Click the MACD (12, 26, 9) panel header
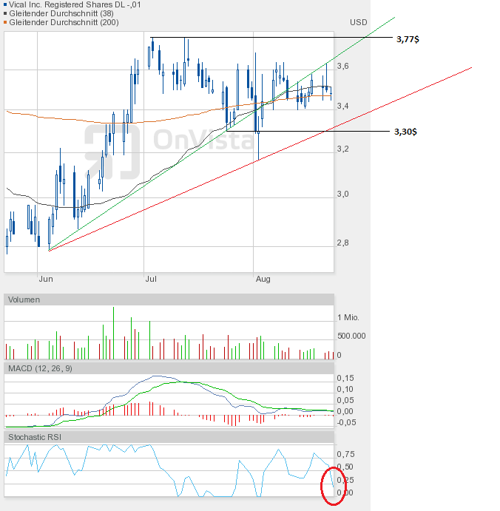The width and height of the screenshot is (500, 511). [x=40, y=368]
